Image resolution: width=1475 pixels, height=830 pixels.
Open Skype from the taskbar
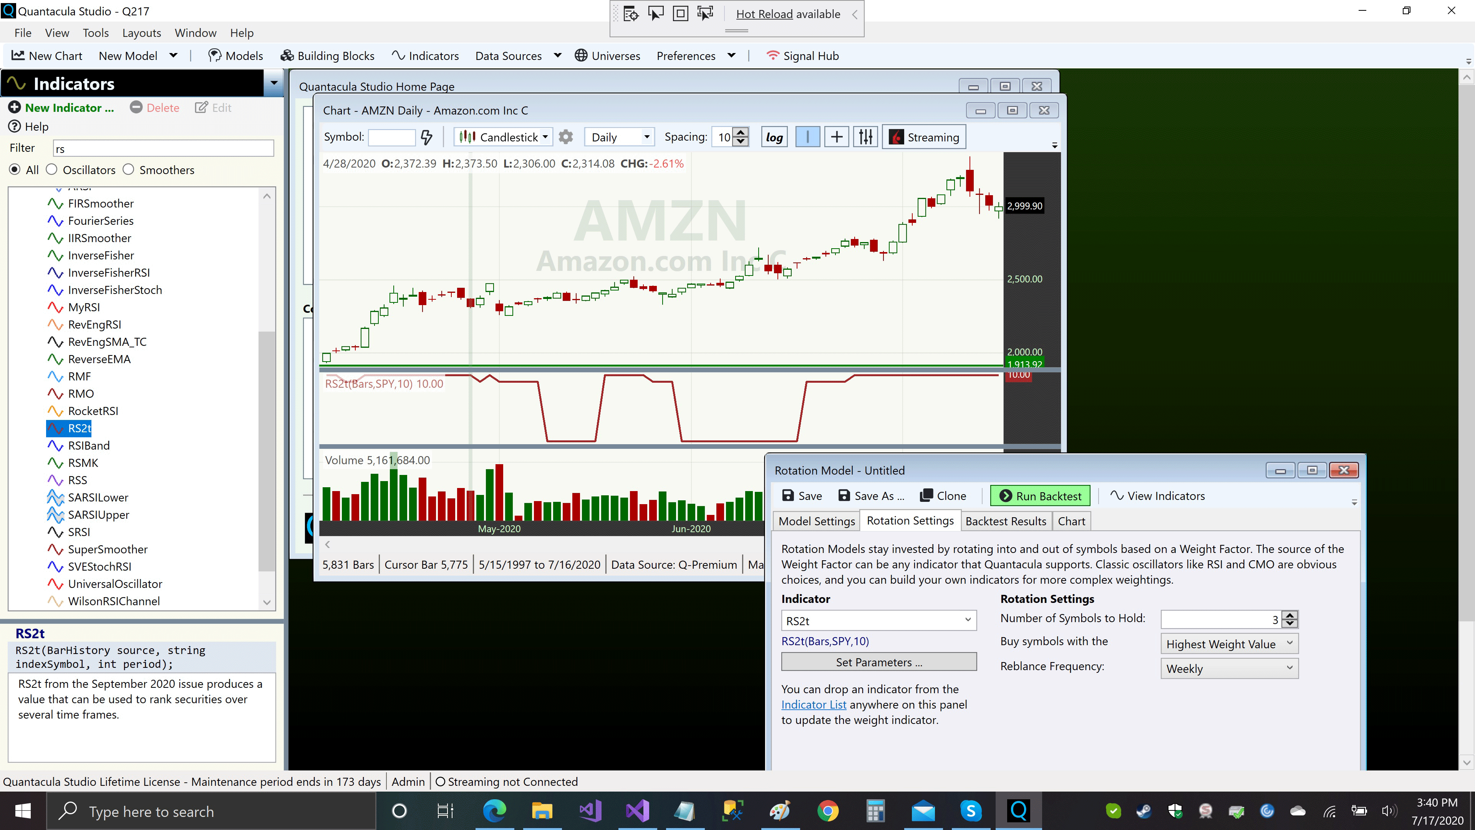(x=971, y=811)
